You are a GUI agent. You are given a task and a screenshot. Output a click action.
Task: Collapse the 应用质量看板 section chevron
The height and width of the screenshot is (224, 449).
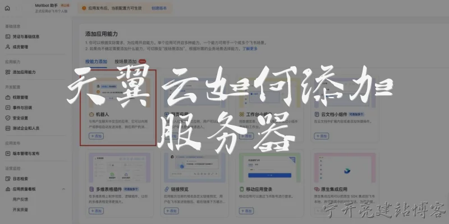63,189
